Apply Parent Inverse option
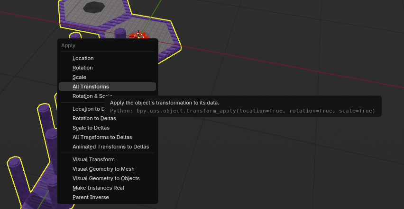Screen dimensions: 404x209 click(91, 197)
